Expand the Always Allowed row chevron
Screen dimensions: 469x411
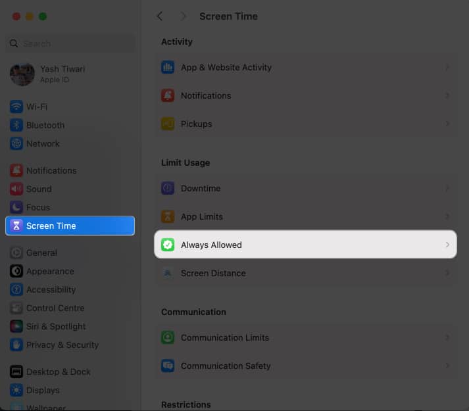[447, 245]
